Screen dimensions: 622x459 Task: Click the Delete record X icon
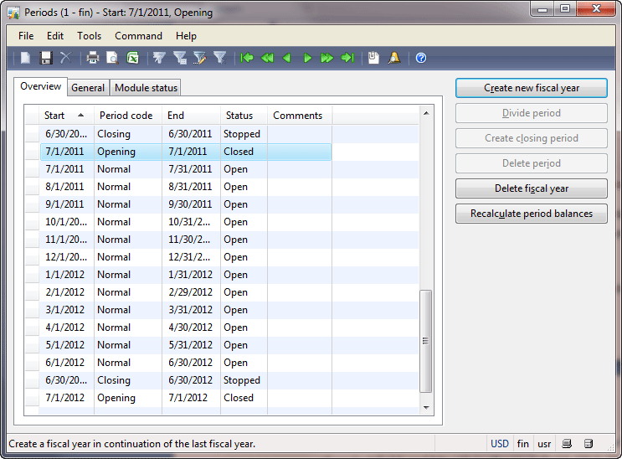tap(65, 58)
